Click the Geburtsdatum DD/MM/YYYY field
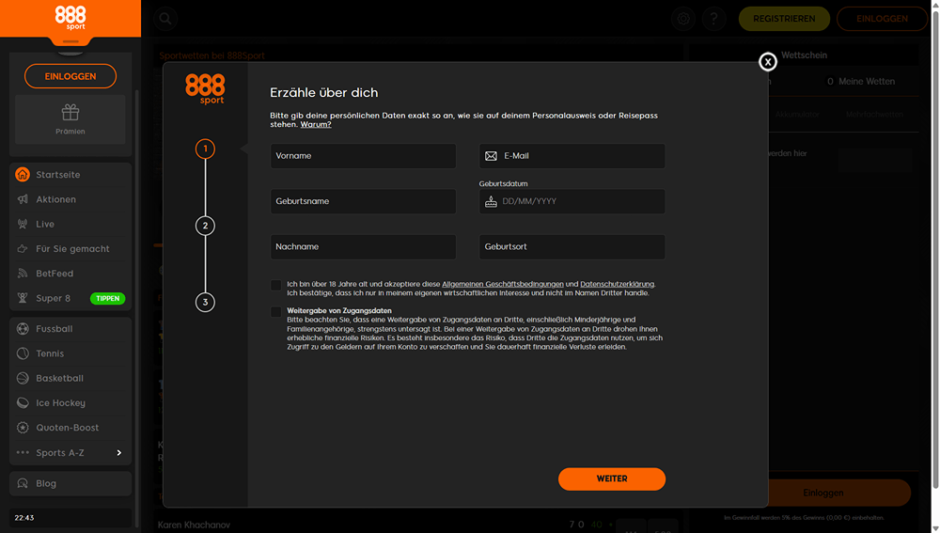This screenshot has width=940, height=533. click(x=572, y=201)
